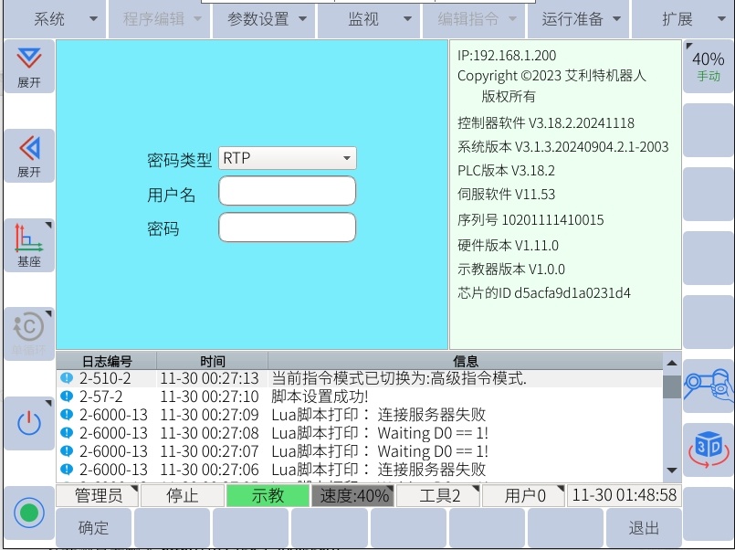Click the 40% 手动 speed mode icon
Screen dimensions: 735x550
tap(709, 67)
